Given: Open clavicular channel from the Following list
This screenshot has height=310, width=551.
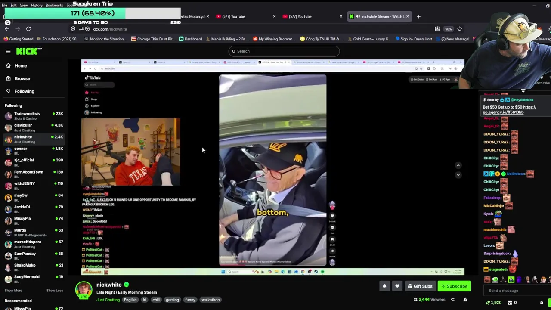Looking at the screenshot, I should point(34,127).
